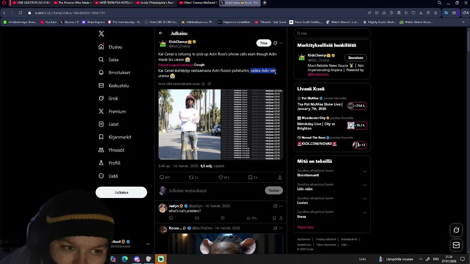Click Grok icon on Rocco's reply
Screen dimensions: 470x264
click(275, 228)
